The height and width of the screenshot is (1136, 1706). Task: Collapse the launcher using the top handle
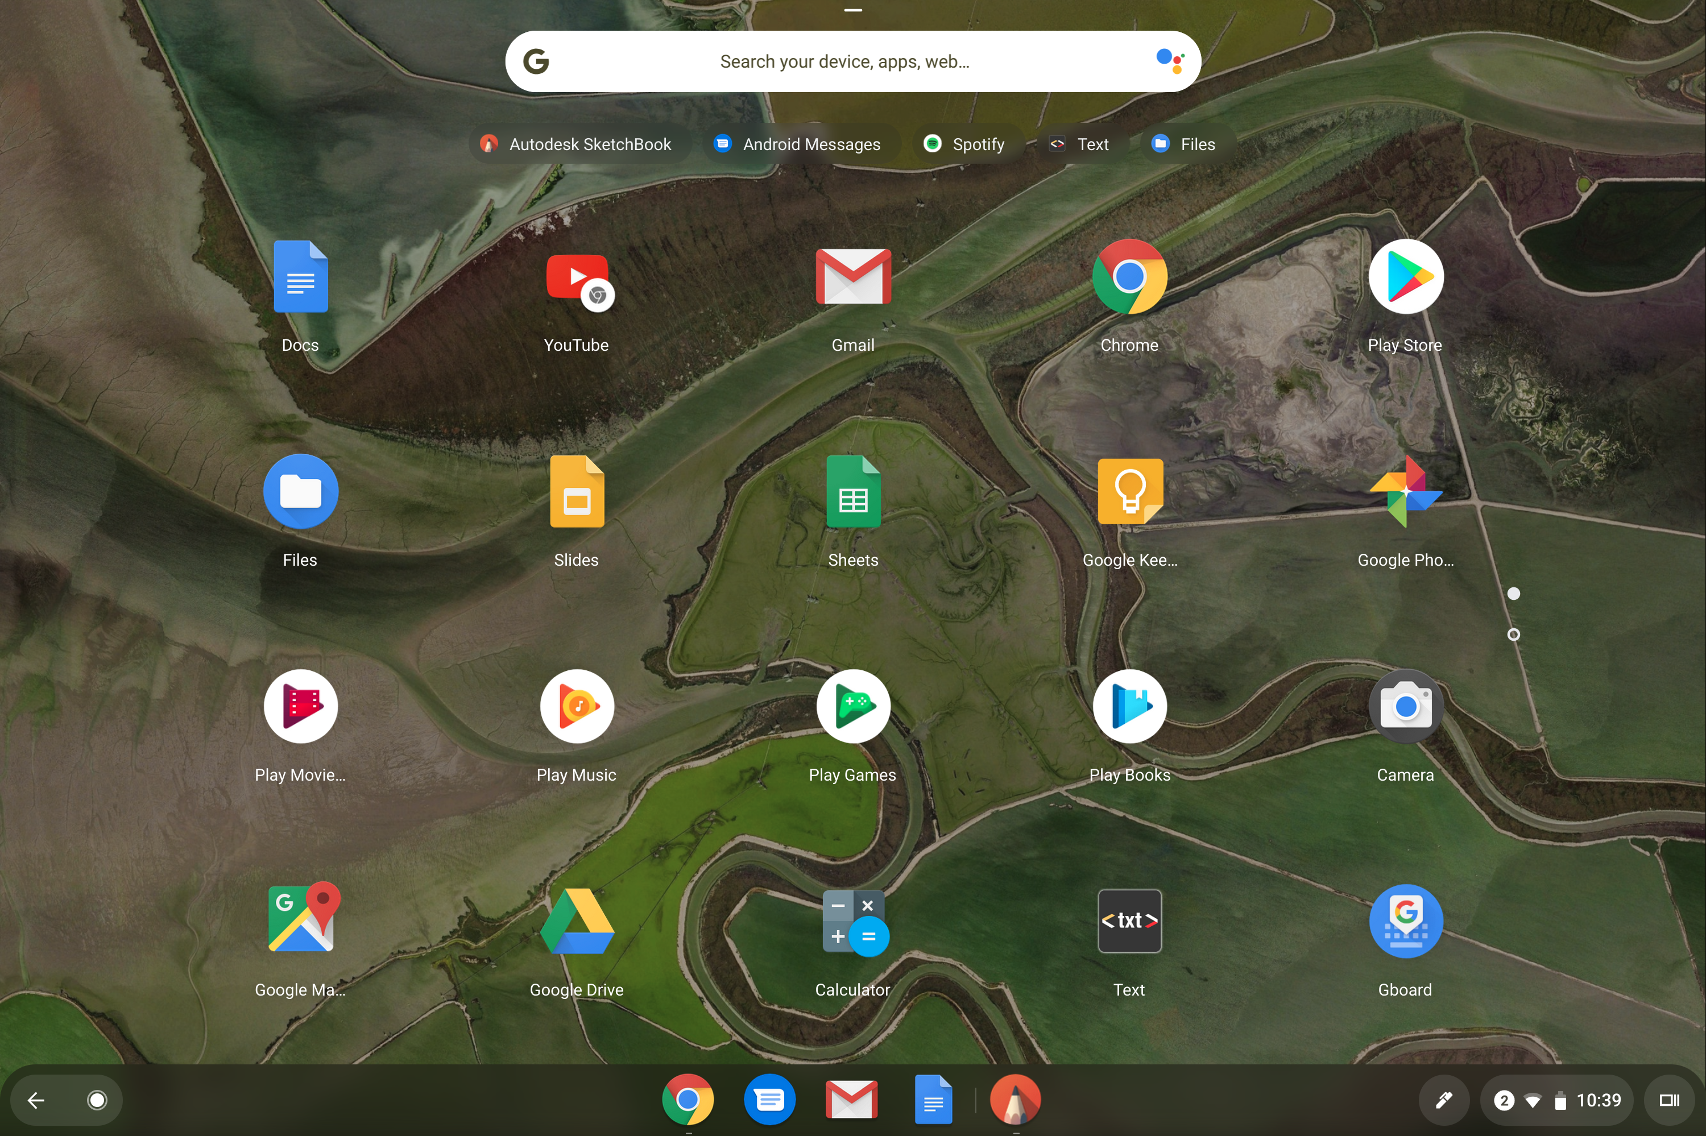pyautogui.click(x=852, y=11)
